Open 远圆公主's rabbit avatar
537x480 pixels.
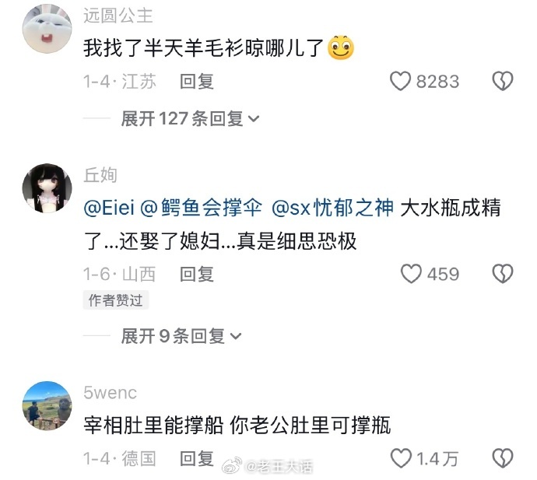click(47, 29)
